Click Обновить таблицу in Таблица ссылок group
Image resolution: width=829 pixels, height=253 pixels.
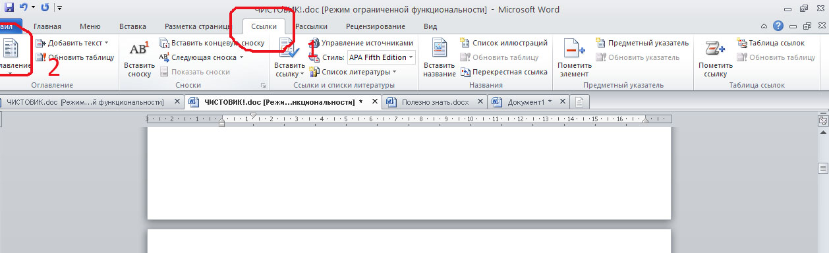(776, 57)
